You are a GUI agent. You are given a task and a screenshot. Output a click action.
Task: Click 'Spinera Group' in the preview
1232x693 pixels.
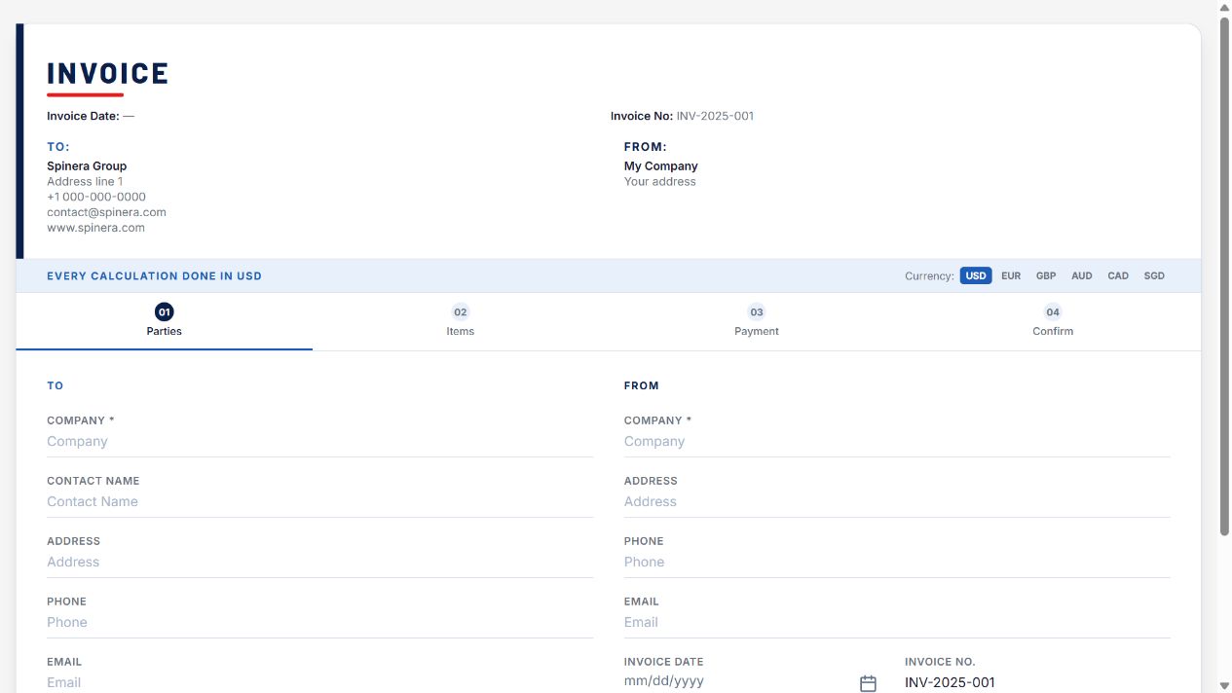click(87, 165)
